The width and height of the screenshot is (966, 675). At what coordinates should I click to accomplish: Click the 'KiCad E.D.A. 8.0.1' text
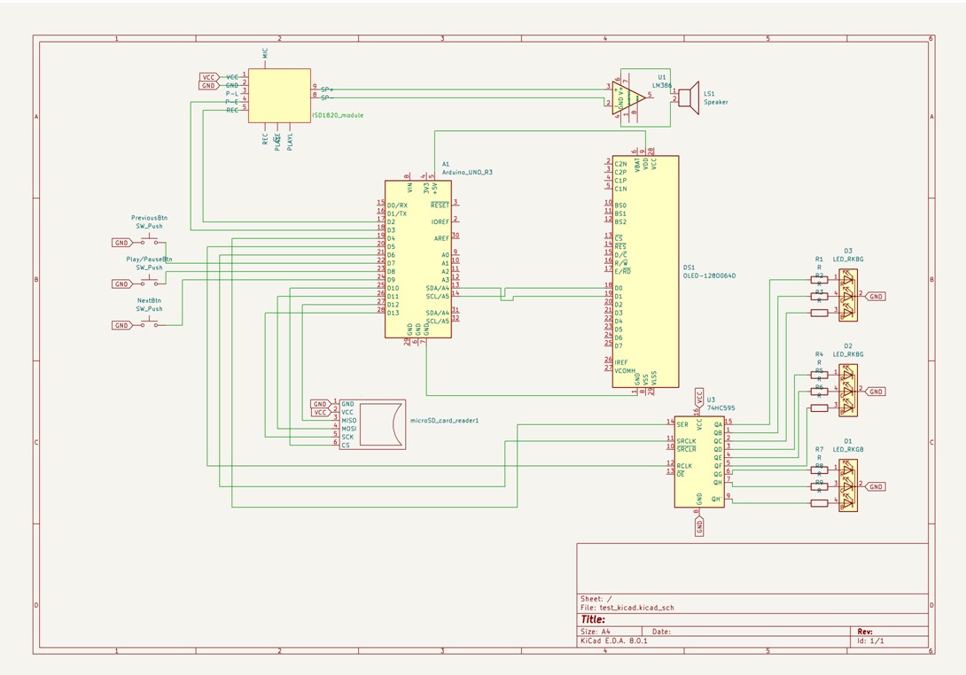click(x=613, y=640)
